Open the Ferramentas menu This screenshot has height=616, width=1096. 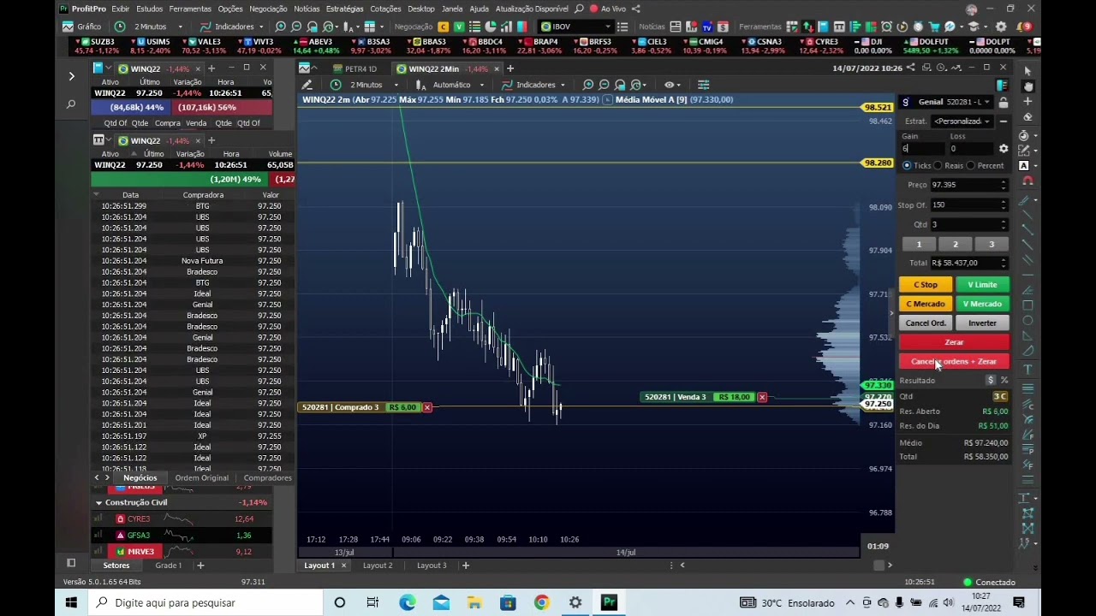pos(190,9)
